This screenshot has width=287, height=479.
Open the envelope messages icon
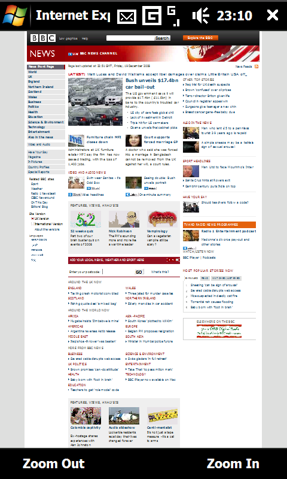click(127, 16)
